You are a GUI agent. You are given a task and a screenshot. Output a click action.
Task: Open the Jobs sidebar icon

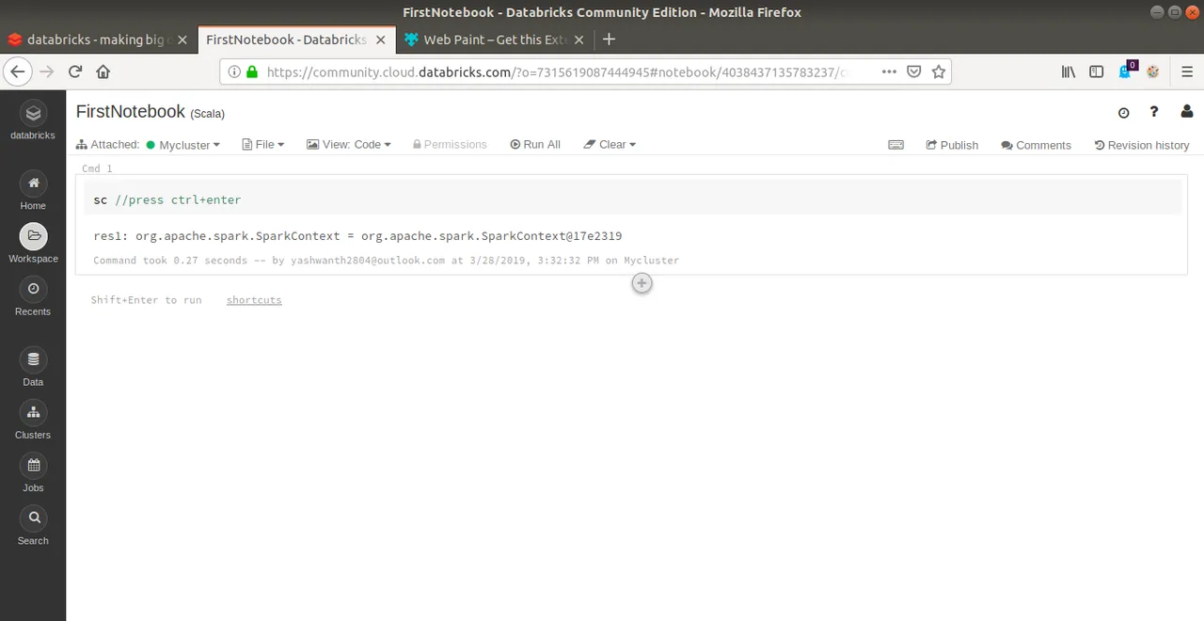click(x=33, y=465)
